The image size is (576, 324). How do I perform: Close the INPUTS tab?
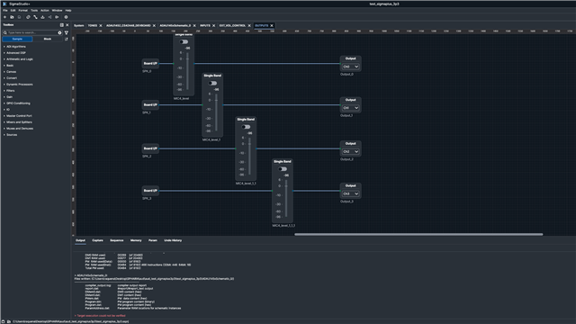tap(214, 26)
